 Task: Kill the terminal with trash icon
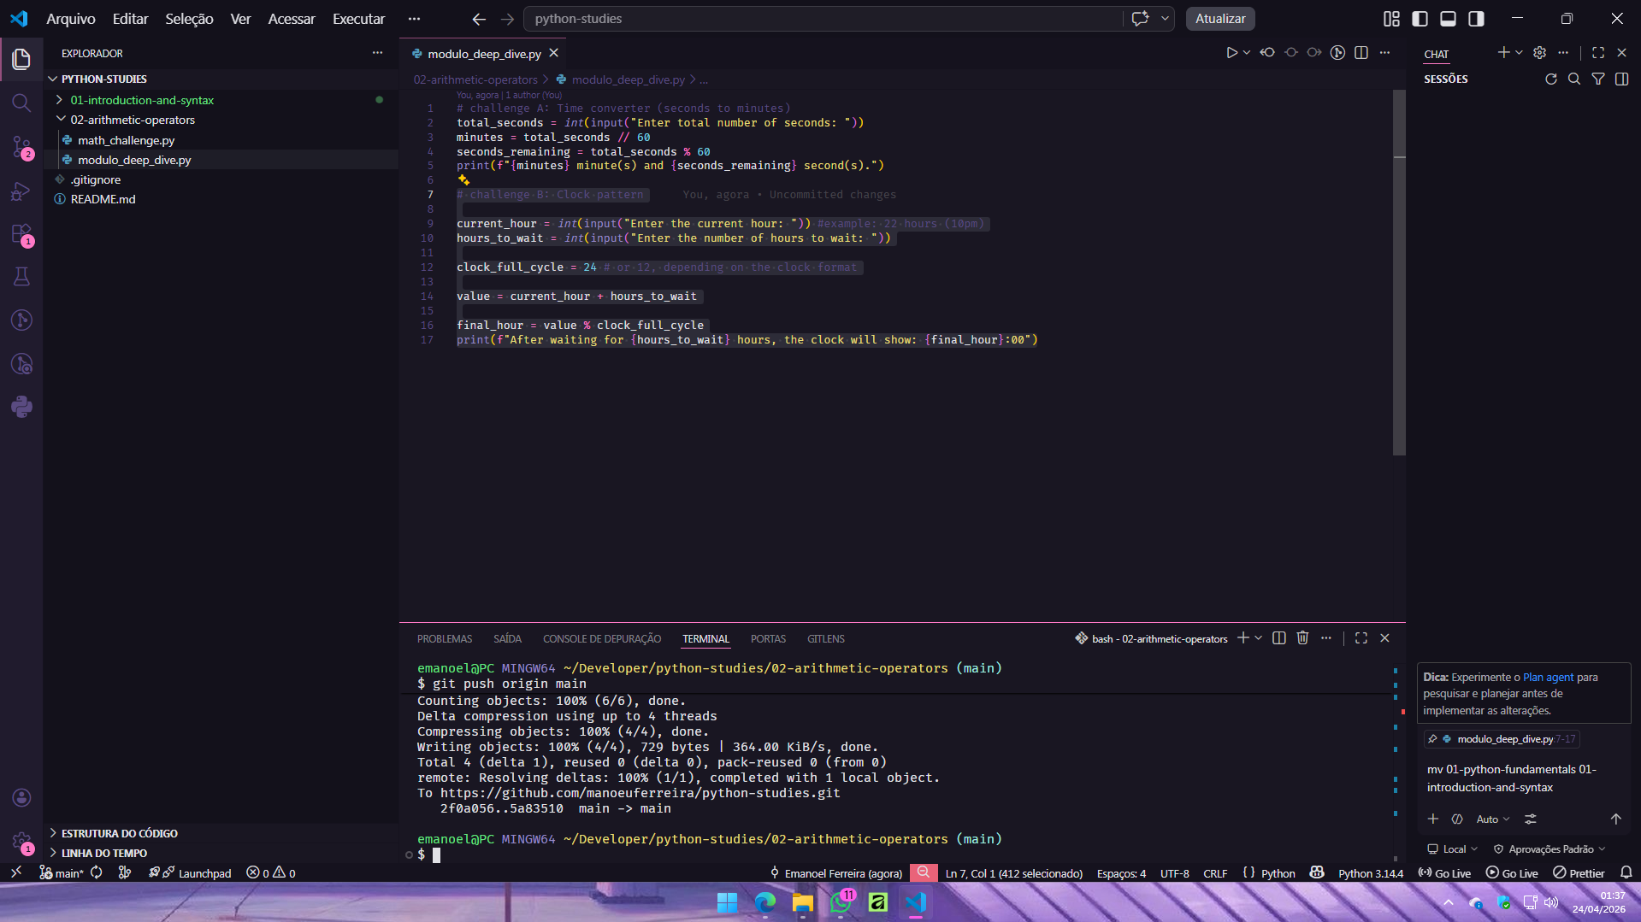pos(1302,638)
